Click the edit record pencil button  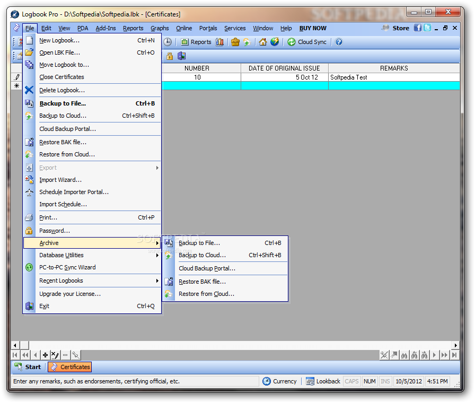(55, 355)
